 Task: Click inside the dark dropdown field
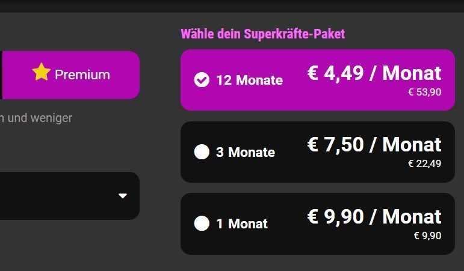(x=60, y=196)
